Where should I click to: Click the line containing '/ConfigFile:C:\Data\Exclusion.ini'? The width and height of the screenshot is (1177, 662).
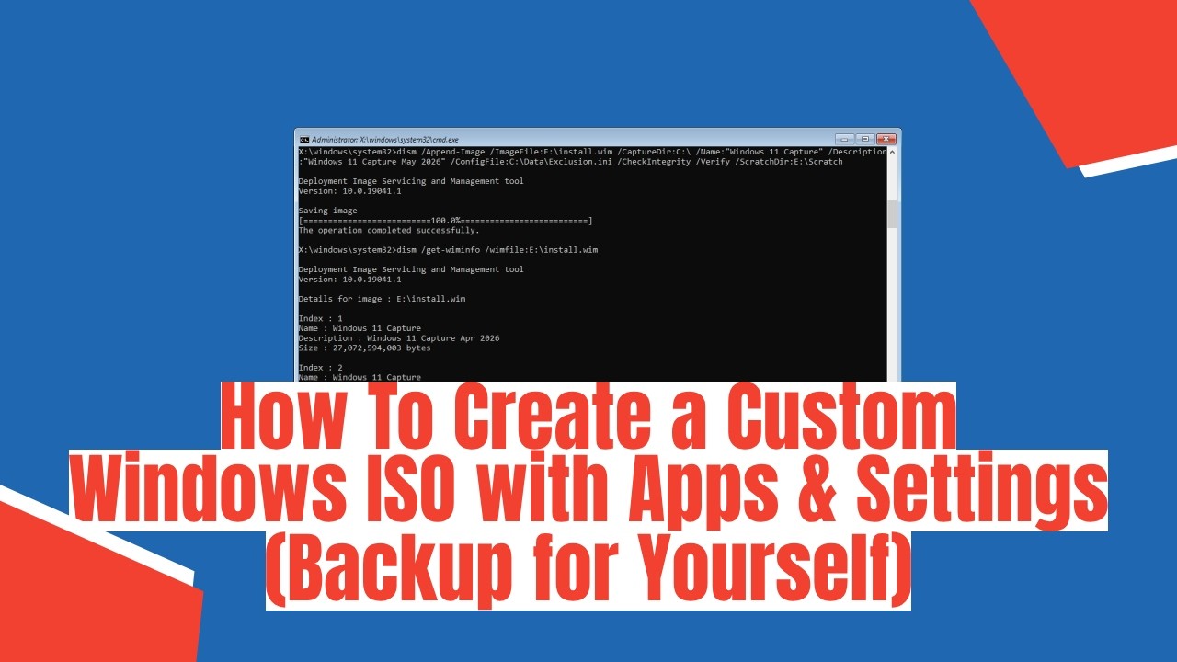click(570, 162)
